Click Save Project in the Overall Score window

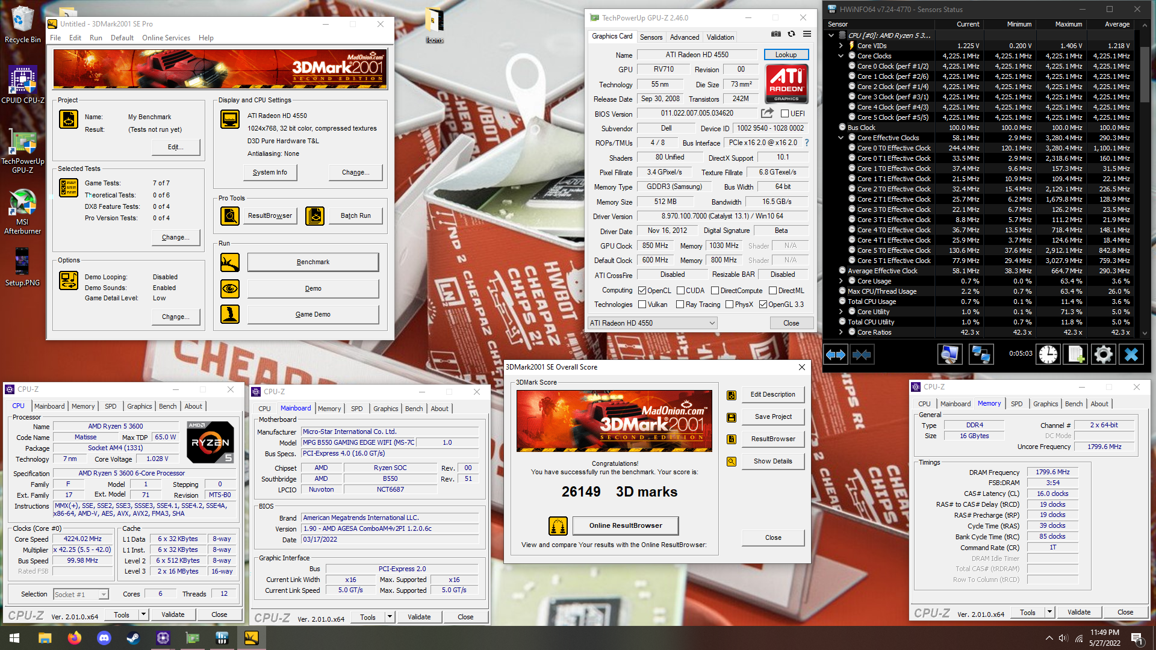(x=773, y=416)
